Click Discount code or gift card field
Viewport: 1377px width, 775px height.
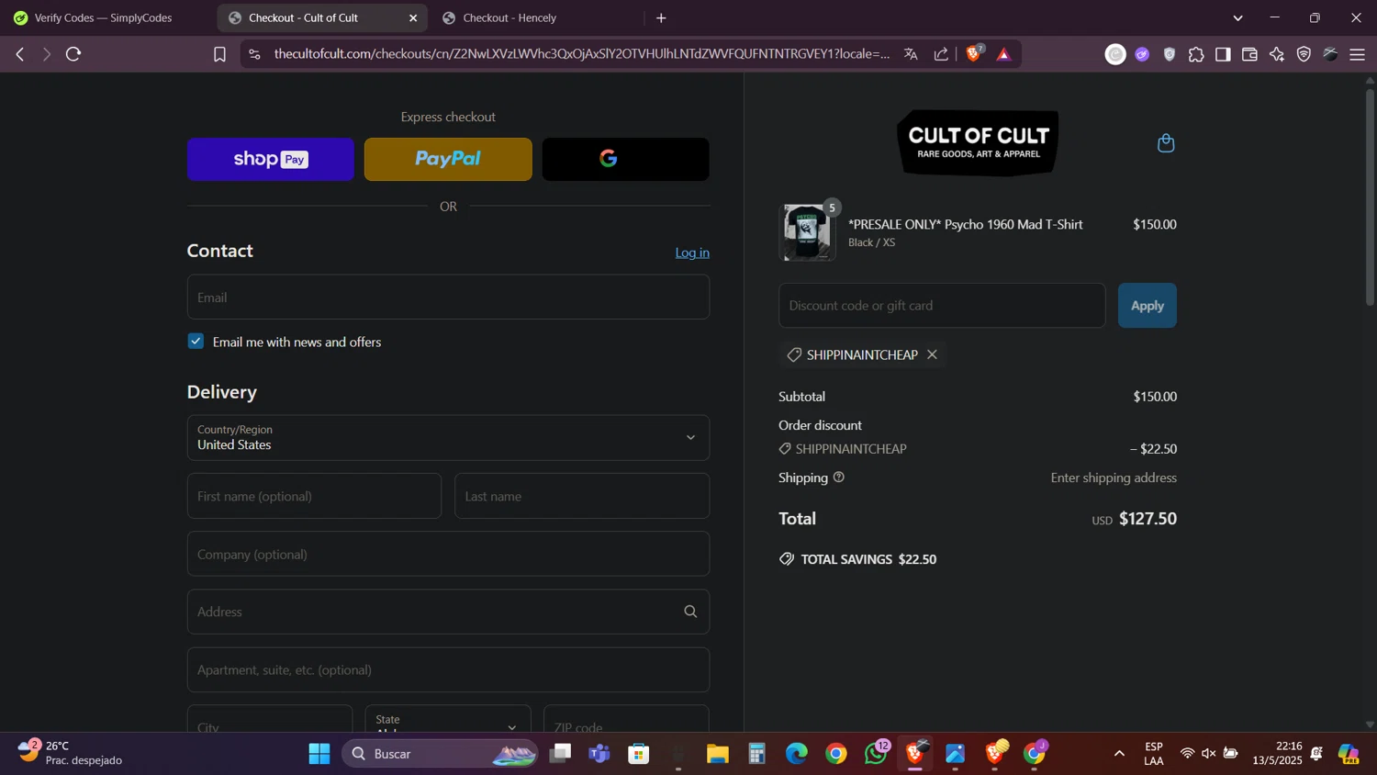tap(942, 306)
